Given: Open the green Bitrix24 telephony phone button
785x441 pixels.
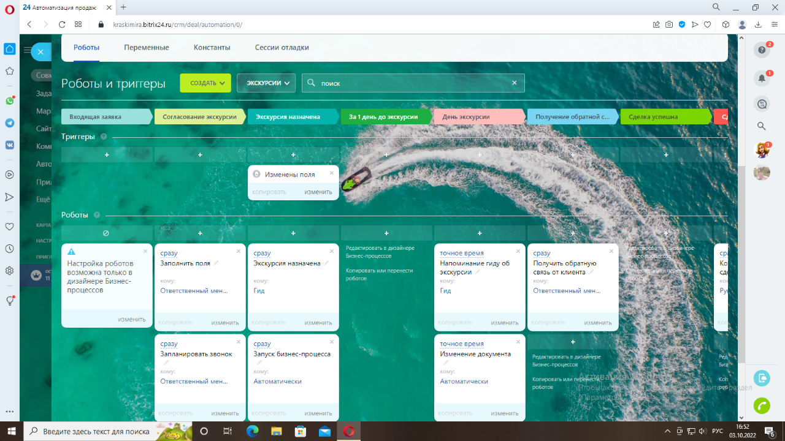Looking at the screenshot, I should tap(762, 405).
